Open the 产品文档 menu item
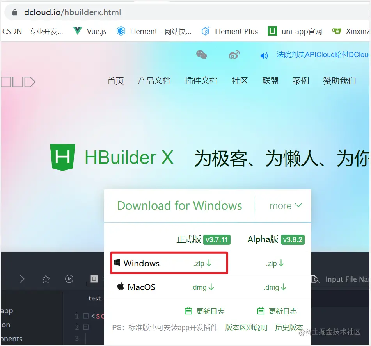This screenshot has width=371, height=346. (x=154, y=81)
